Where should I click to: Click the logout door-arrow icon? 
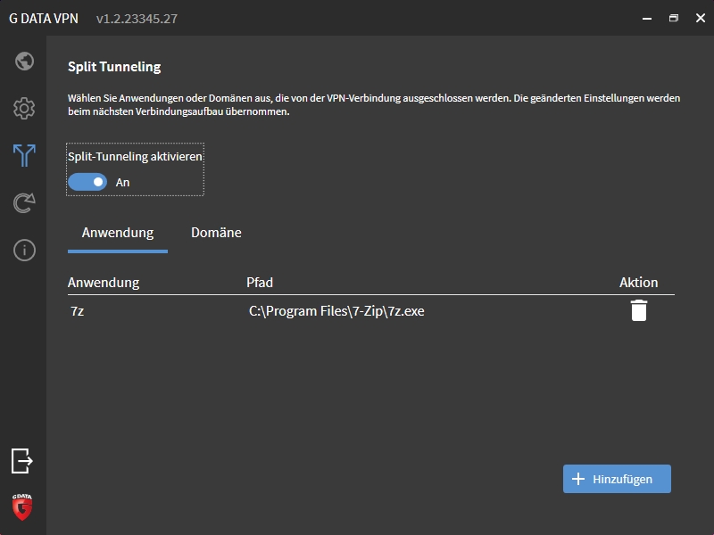pyautogui.click(x=22, y=460)
